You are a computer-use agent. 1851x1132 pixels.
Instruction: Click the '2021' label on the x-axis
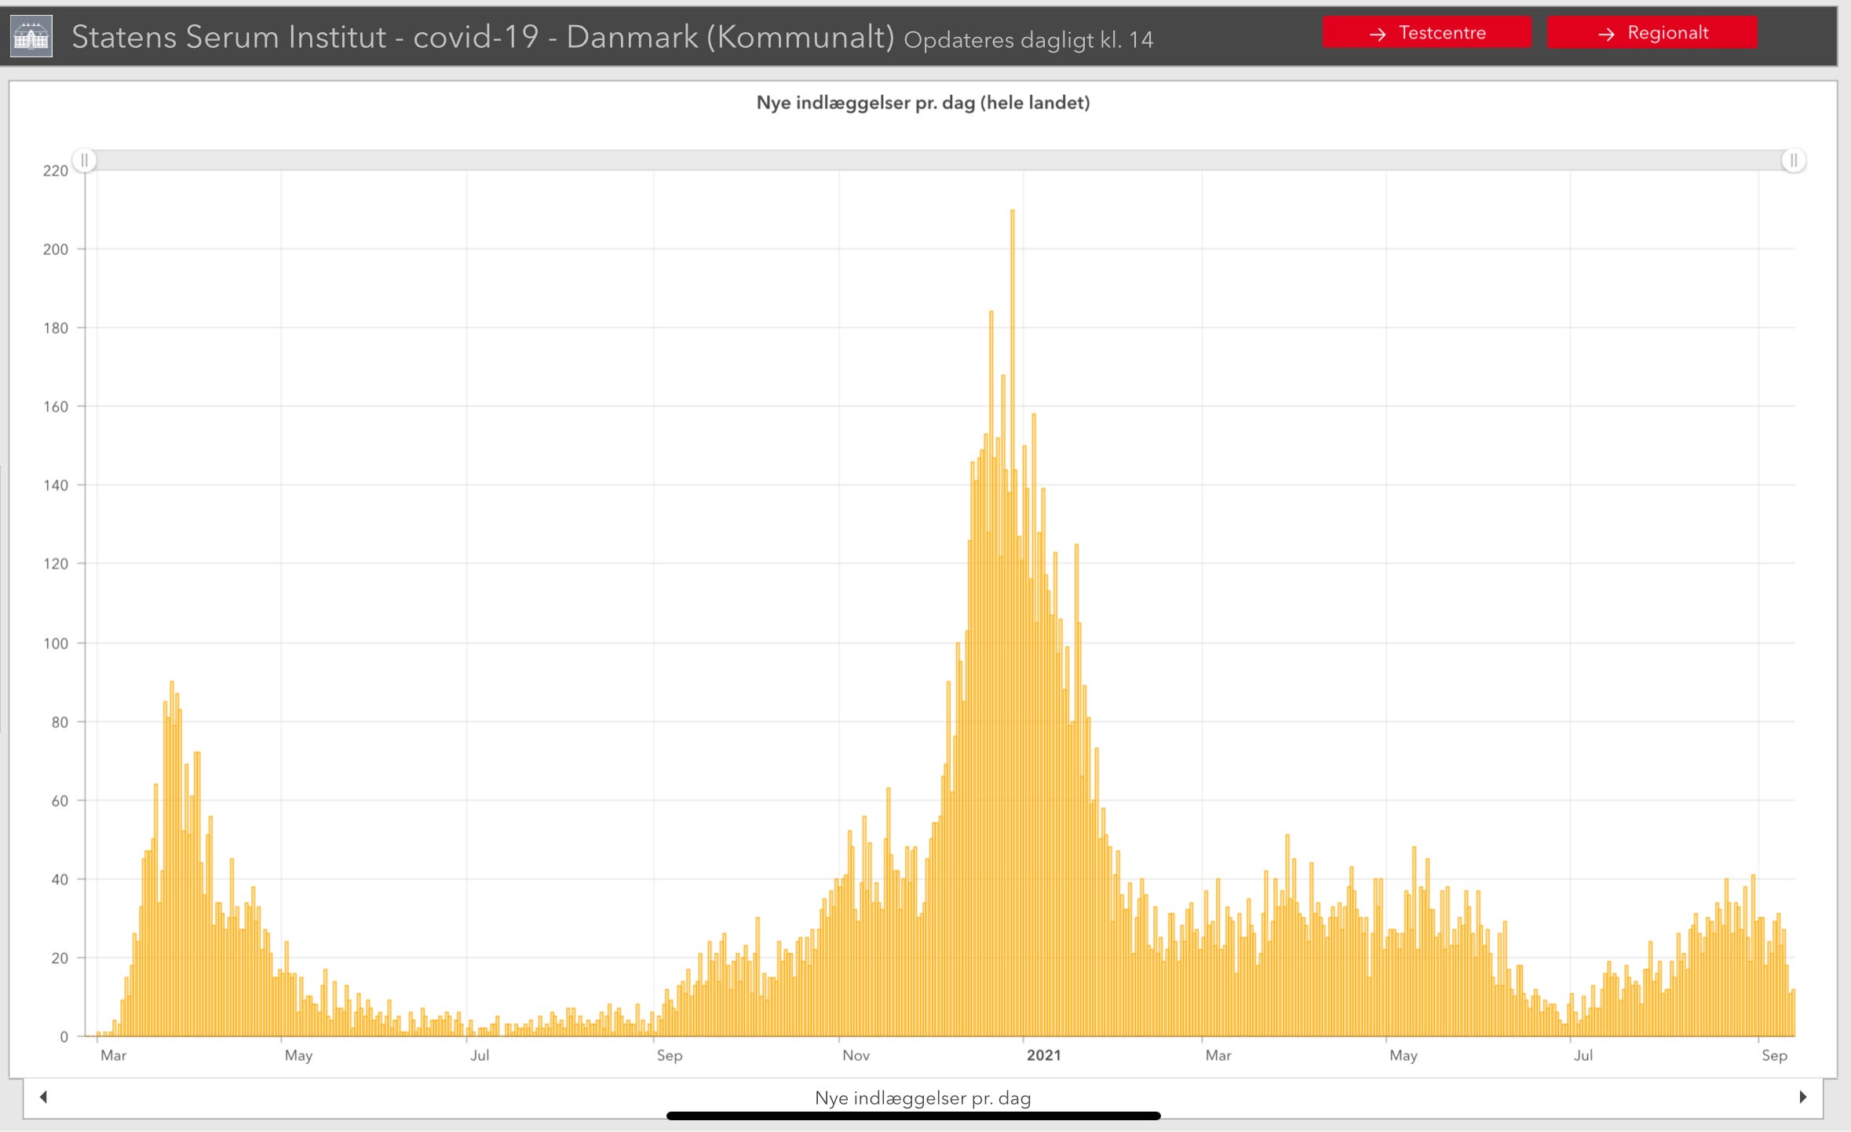1043,1055
